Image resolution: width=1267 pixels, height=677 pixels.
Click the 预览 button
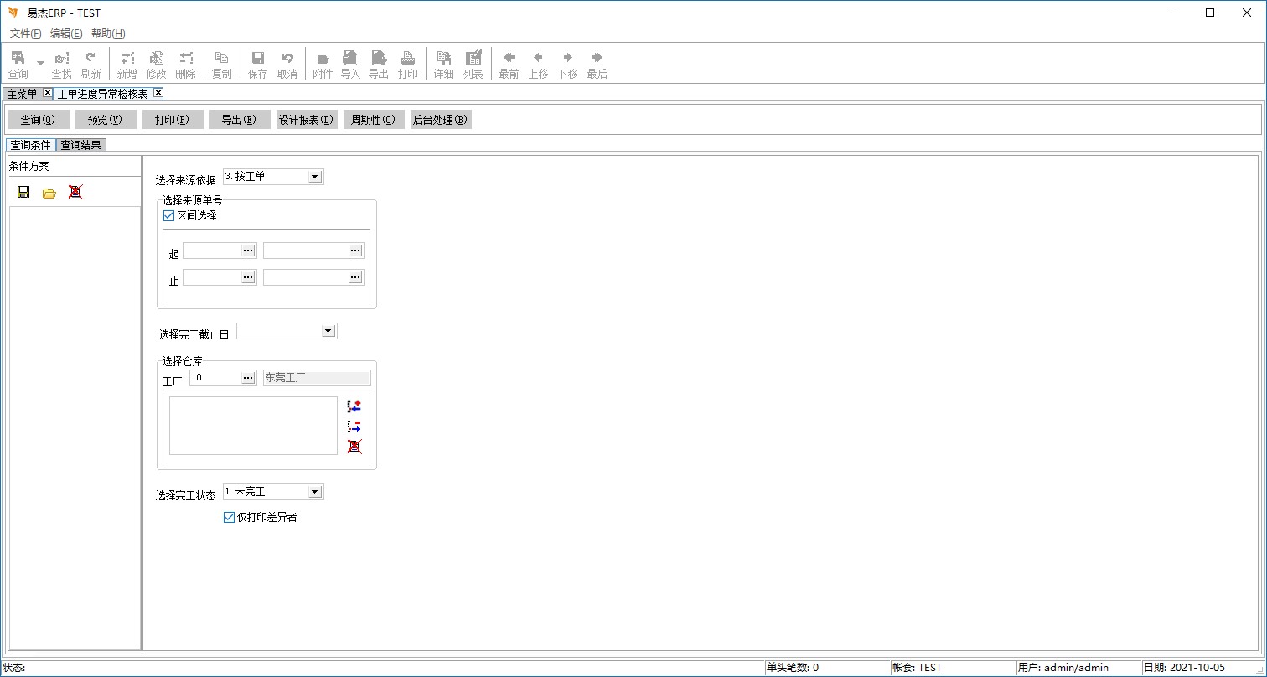(106, 120)
